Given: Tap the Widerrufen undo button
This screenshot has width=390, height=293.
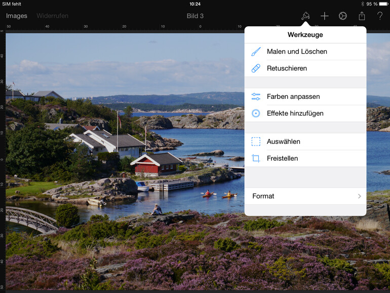Looking at the screenshot, I should tap(52, 16).
